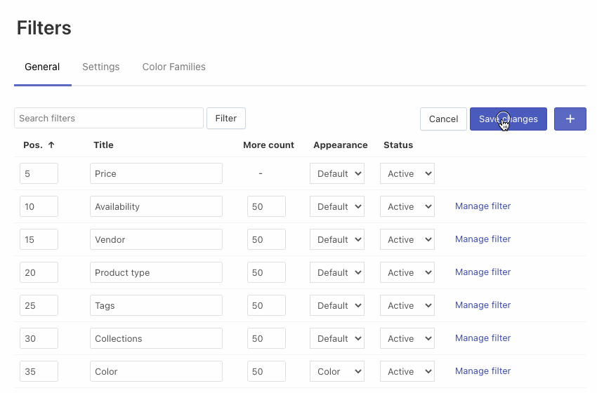Click More count field for Availability

(x=266, y=206)
